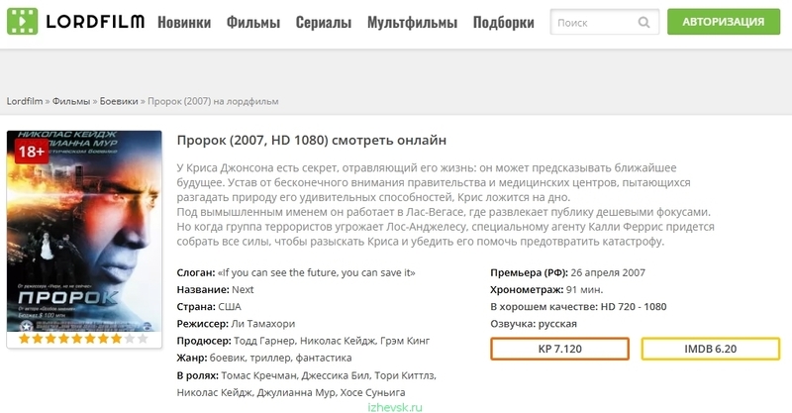Click actor Хосе Суньига

[372, 392]
